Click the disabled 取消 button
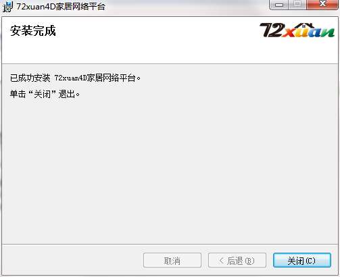The width and height of the screenshot is (340, 277). tap(172, 261)
